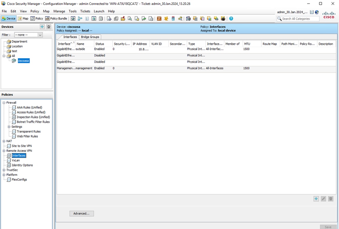
Task: Switch to the Bridge Groups tab
Action: (x=90, y=37)
